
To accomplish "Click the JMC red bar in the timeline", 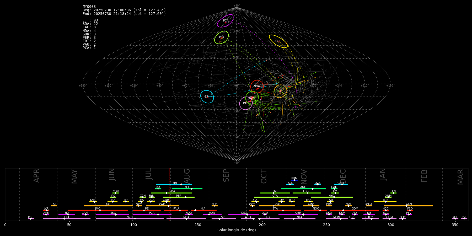I will [x=98, y=210].
